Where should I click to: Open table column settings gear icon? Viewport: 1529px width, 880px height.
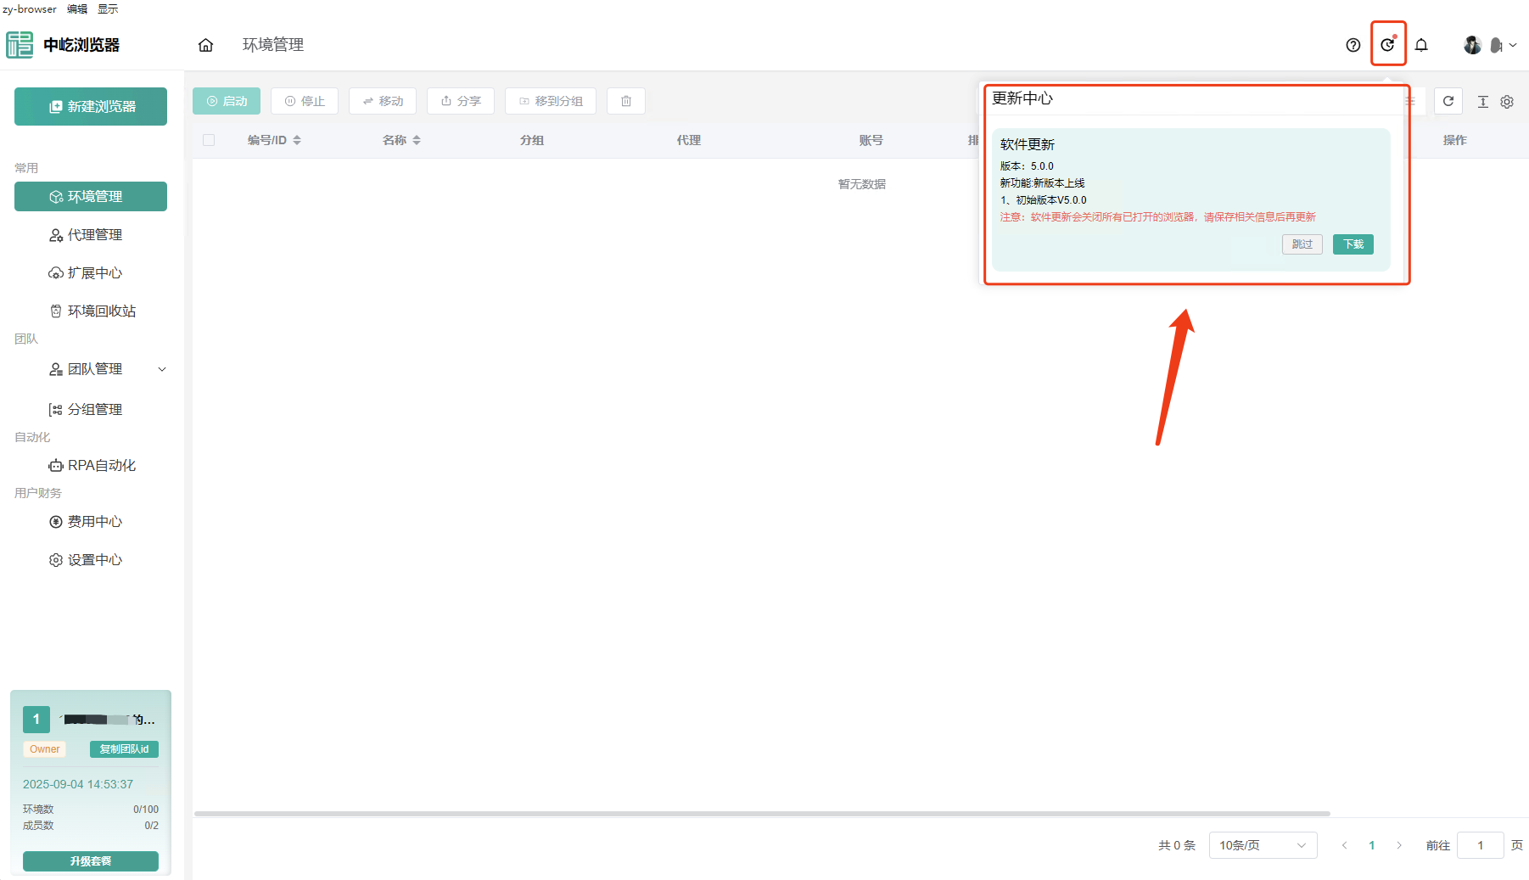(x=1507, y=102)
